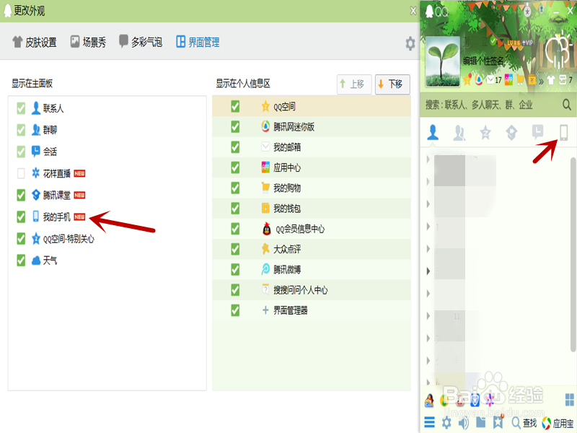This screenshot has height=433, width=577.
Task: Click the 上移 move up button
Action: (x=354, y=84)
